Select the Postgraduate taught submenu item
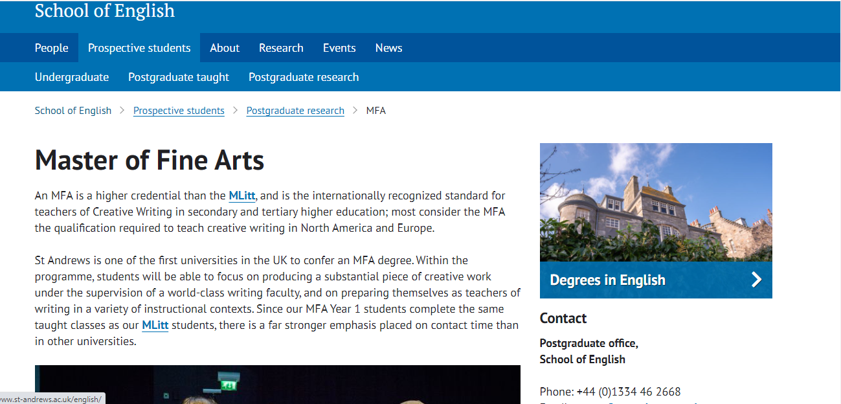The image size is (841, 404). pos(179,77)
